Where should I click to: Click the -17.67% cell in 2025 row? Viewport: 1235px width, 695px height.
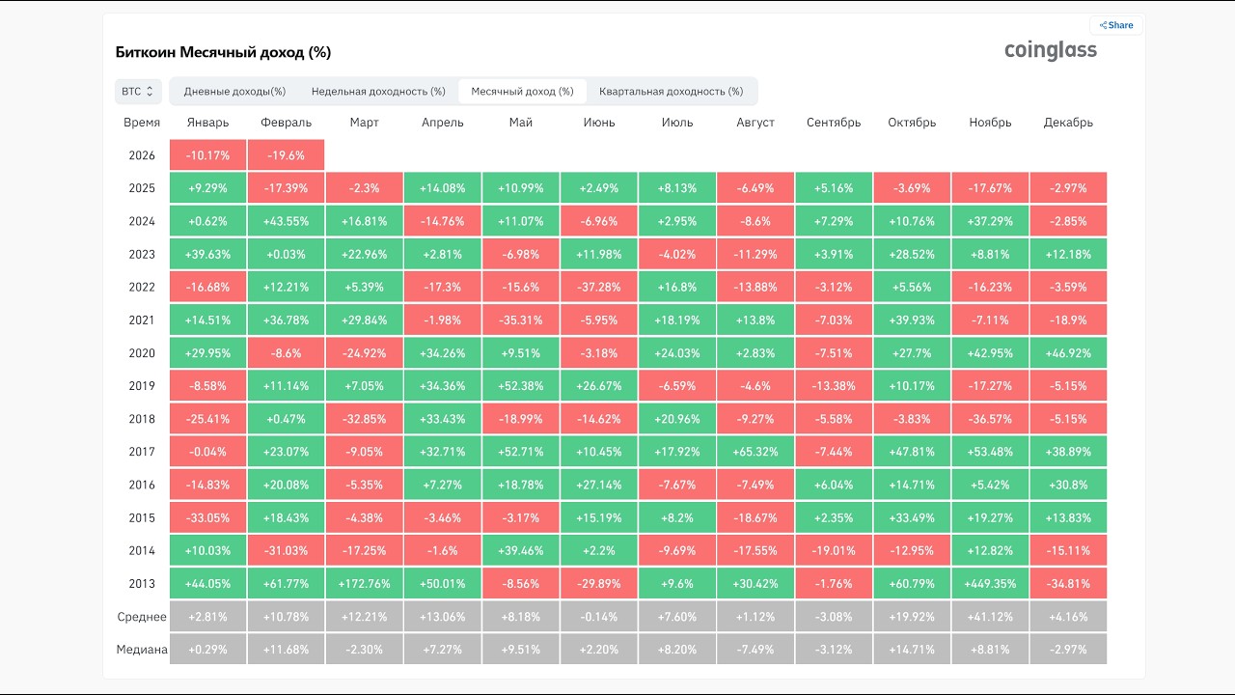[990, 188]
